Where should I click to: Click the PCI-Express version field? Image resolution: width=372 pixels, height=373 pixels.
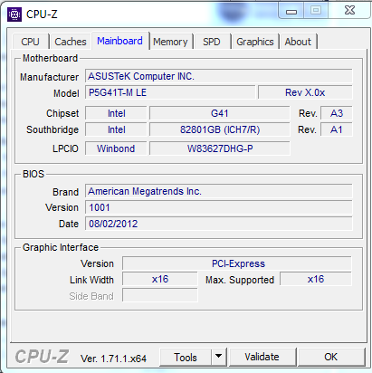[237, 263]
